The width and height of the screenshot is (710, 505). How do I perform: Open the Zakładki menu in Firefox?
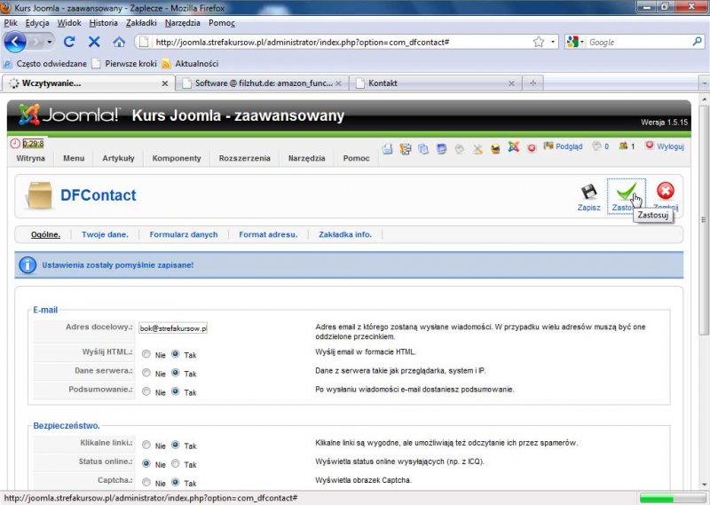[142, 22]
